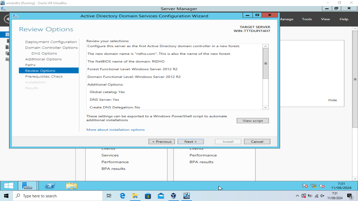Open the DNS Options step

pos(44,53)
